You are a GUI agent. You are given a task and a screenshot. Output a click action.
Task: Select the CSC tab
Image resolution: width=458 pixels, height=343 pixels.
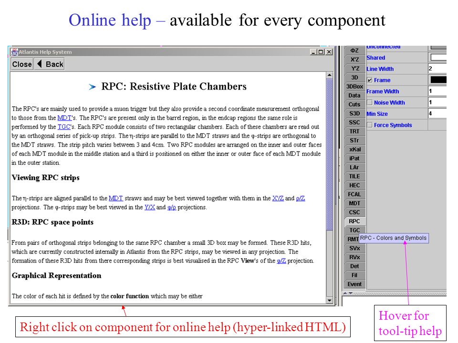tap(354, 212)
